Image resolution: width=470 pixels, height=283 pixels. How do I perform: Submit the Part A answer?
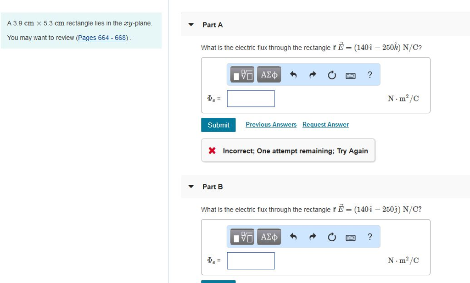(218, 125)
